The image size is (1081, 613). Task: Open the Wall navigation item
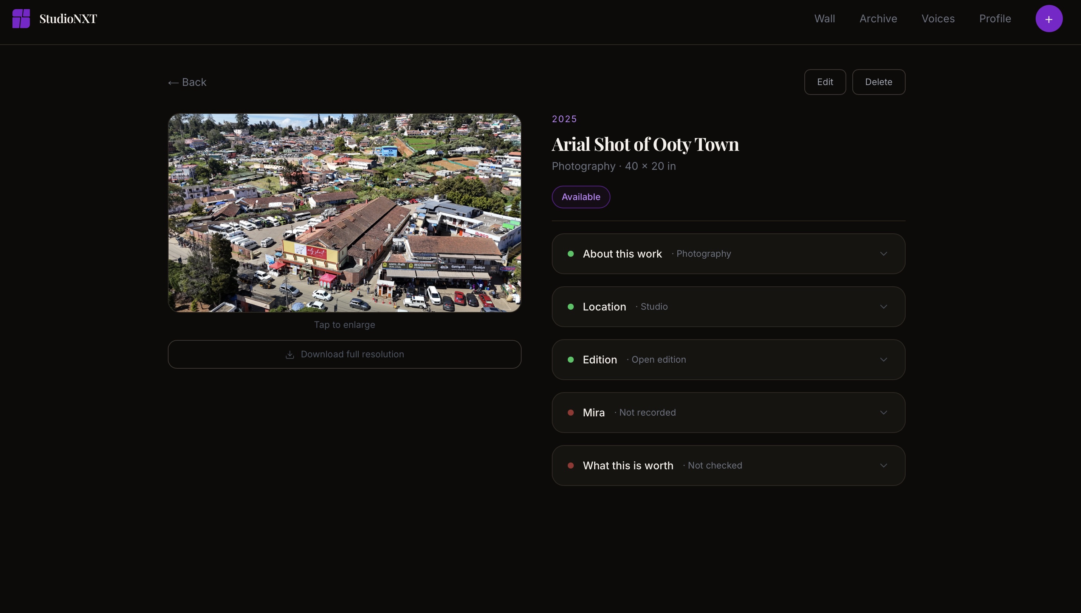coord(824,19)
